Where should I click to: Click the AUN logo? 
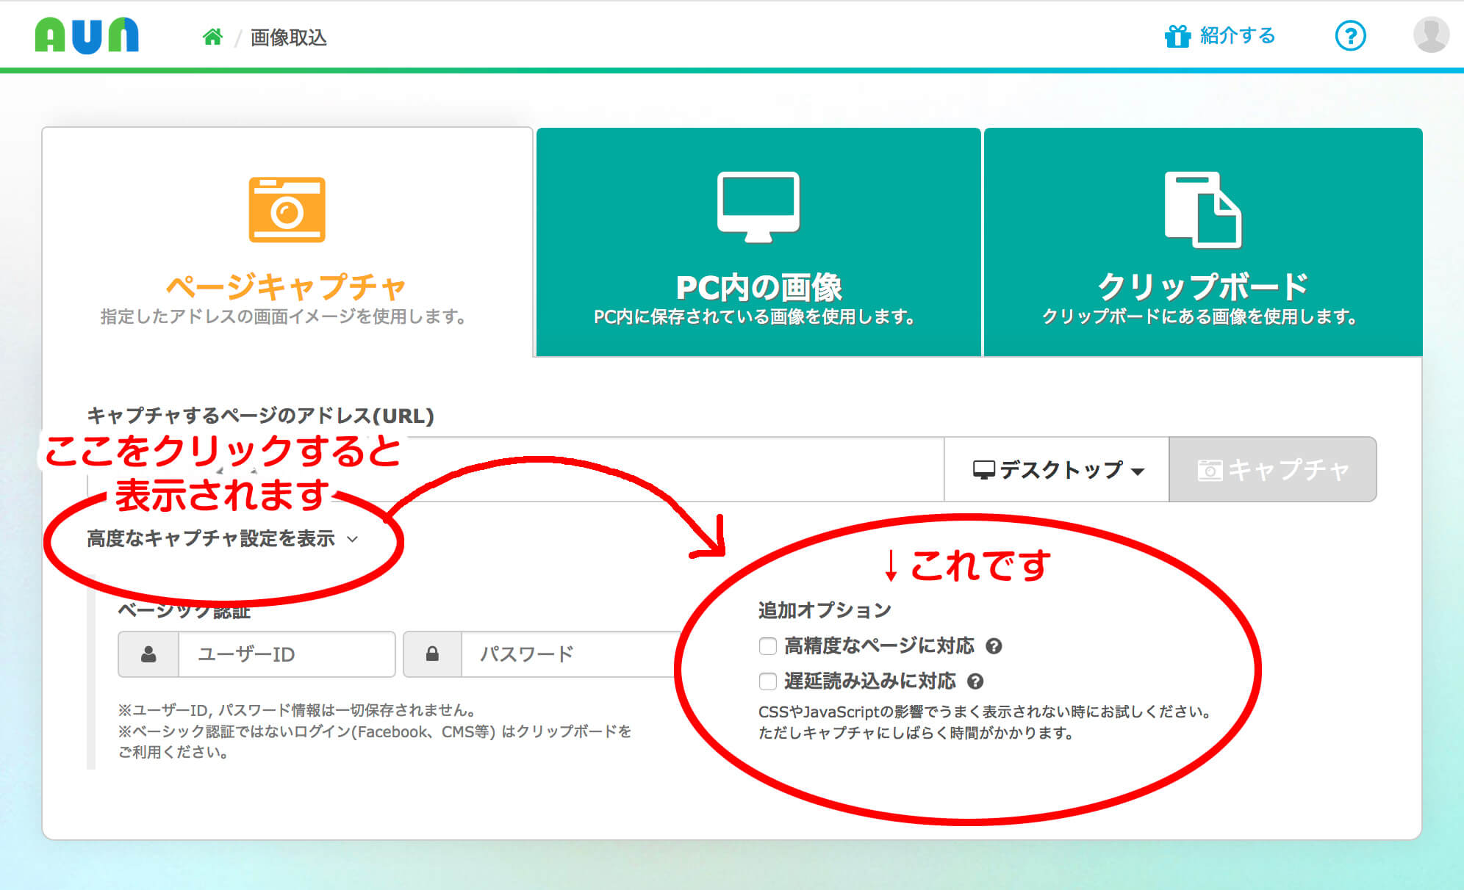click(87, 36)
